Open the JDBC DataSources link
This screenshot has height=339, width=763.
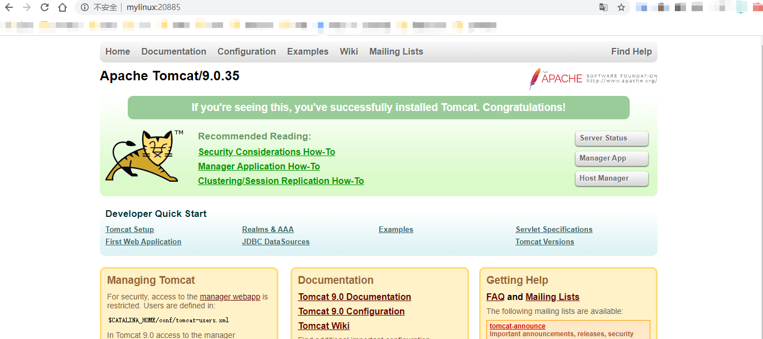coord(276,241)
